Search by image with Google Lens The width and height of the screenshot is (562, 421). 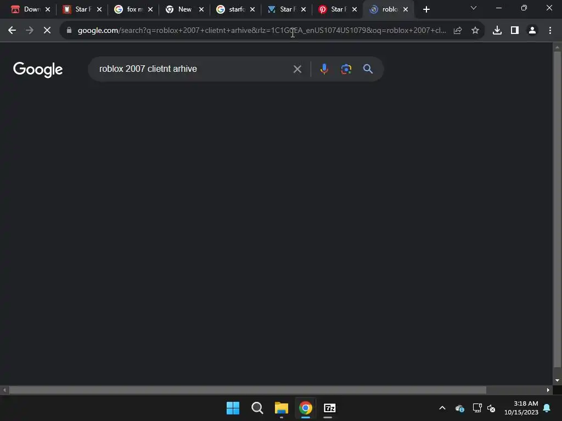pos(346,69)
